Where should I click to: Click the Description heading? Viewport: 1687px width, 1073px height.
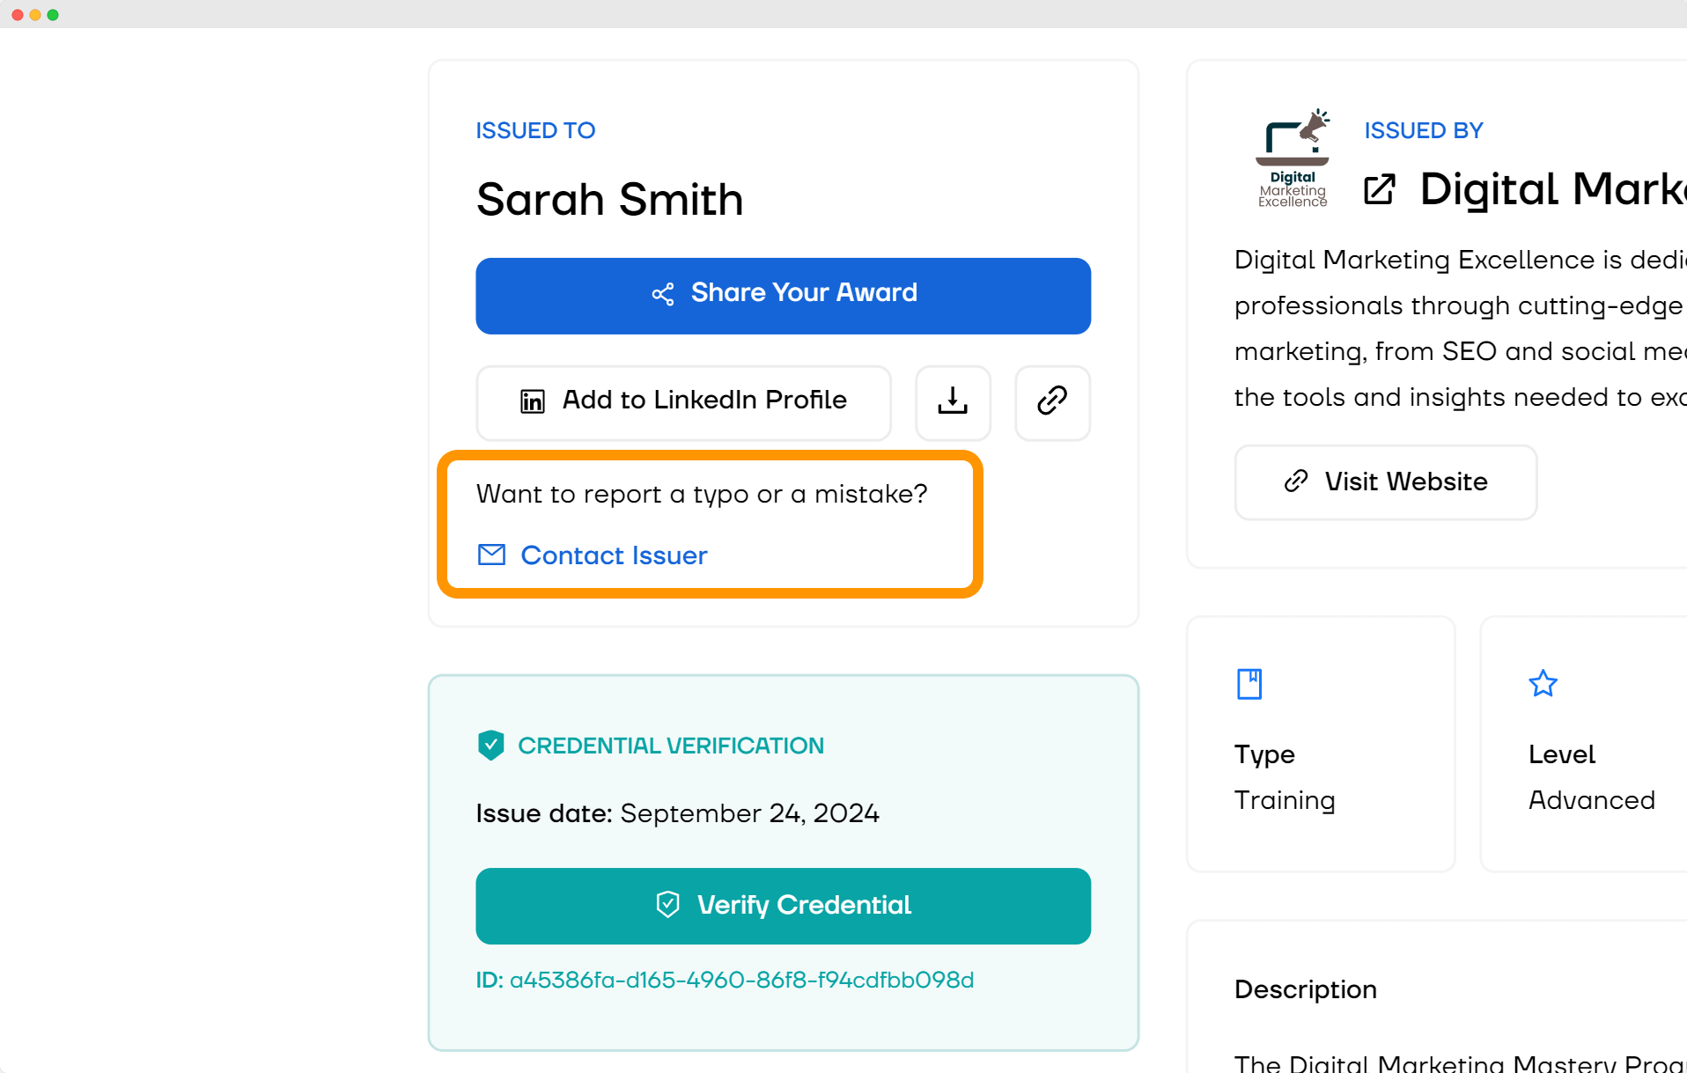(x=1305, y=989)
